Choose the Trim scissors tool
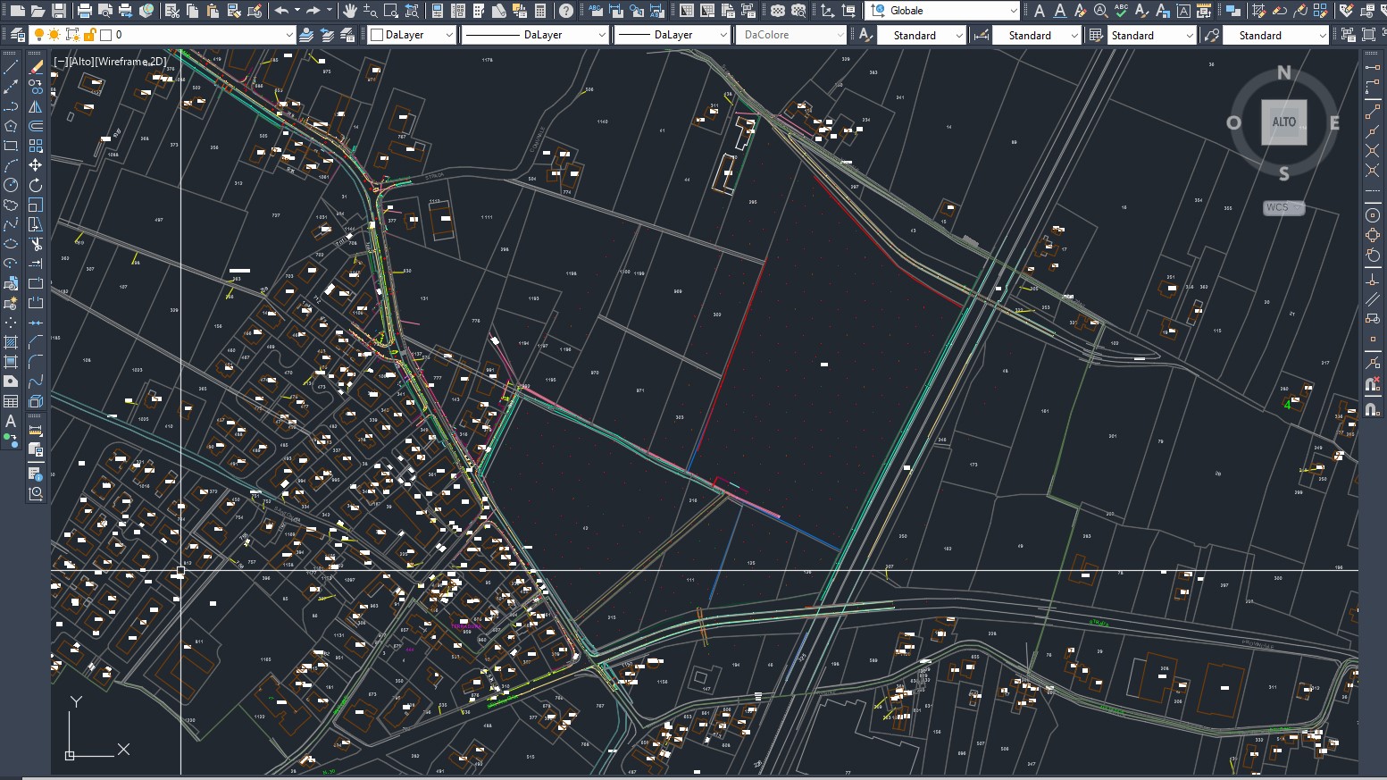 36,244
